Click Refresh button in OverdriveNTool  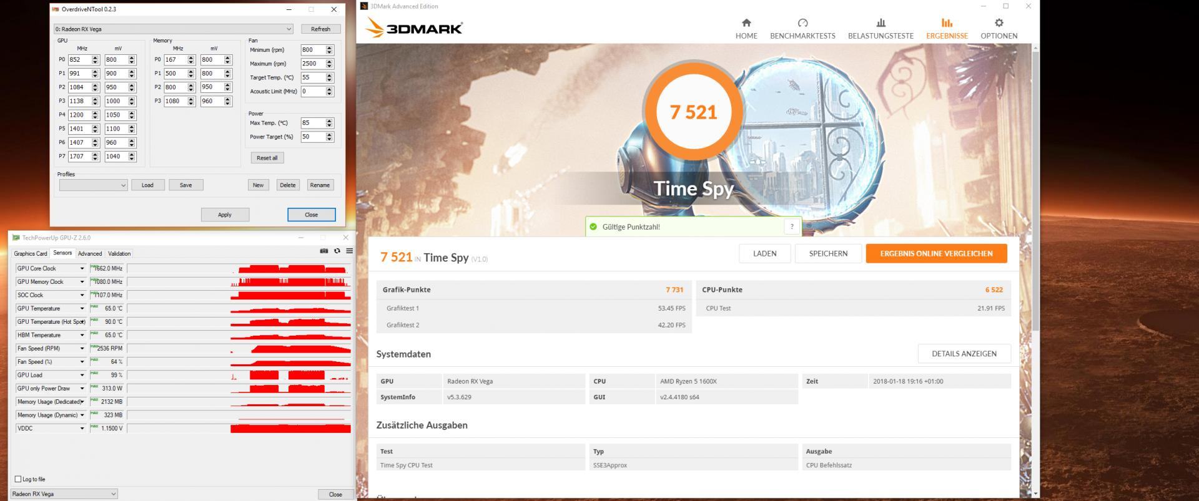click(x=320, y=29)
